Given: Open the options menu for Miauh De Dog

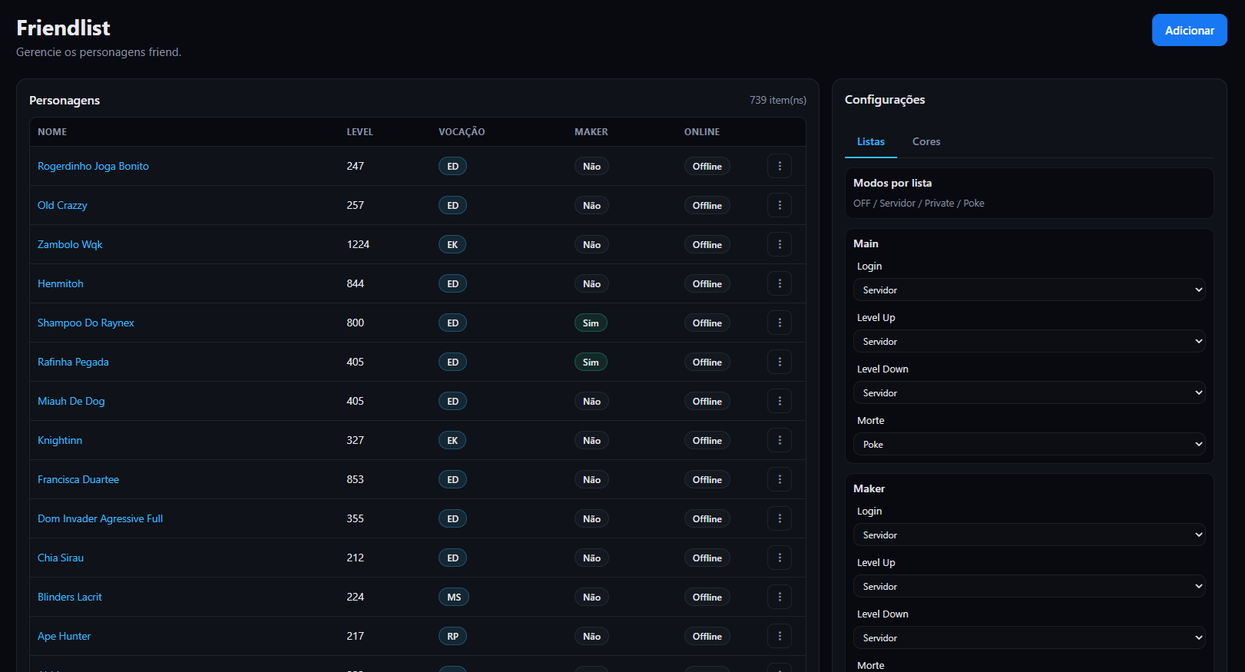Looking at the screenshot, I should 780,401.
